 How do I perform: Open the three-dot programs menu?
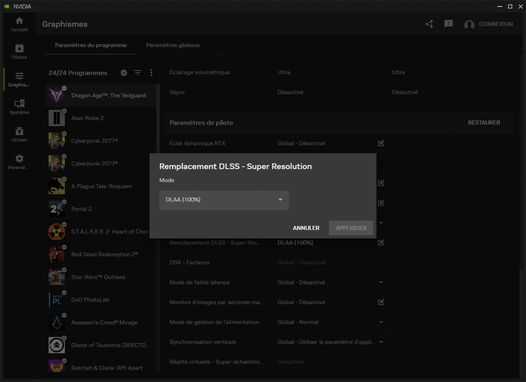[x=151, y=73]
